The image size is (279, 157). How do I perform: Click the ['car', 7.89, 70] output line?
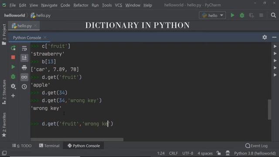55,69
